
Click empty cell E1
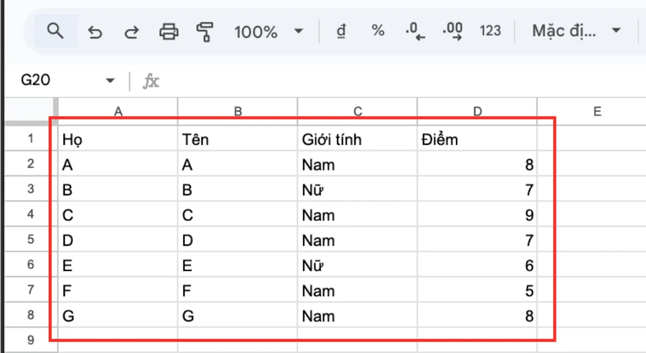(x=592, y=139)
